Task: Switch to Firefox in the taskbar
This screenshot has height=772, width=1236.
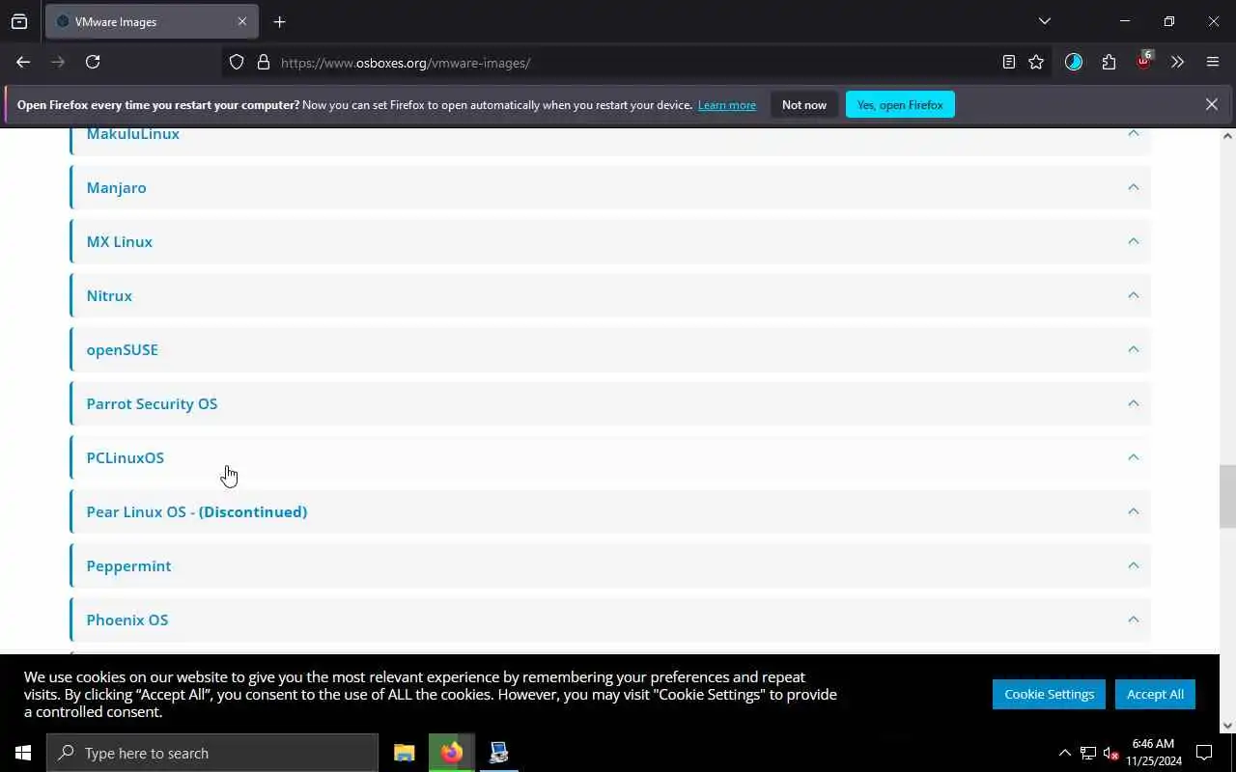Action: pyautogui.click(x=452, y=753)
